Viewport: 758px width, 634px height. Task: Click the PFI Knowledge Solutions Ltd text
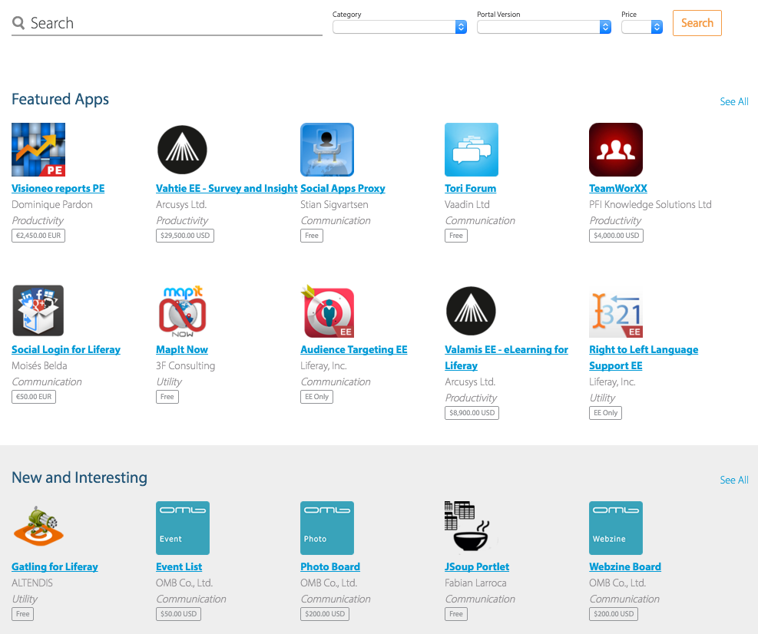coord(650,204)
